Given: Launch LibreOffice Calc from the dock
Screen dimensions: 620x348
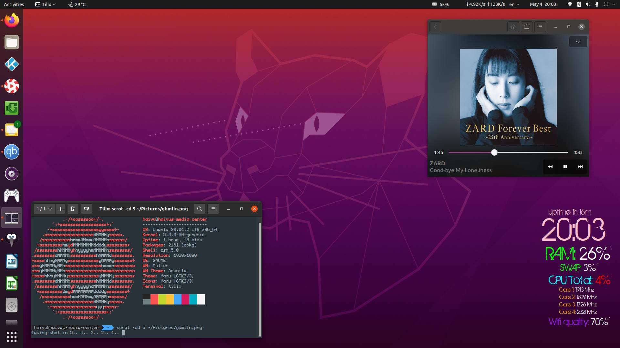Looking at the screenshot, I should [x=12, y=284].
